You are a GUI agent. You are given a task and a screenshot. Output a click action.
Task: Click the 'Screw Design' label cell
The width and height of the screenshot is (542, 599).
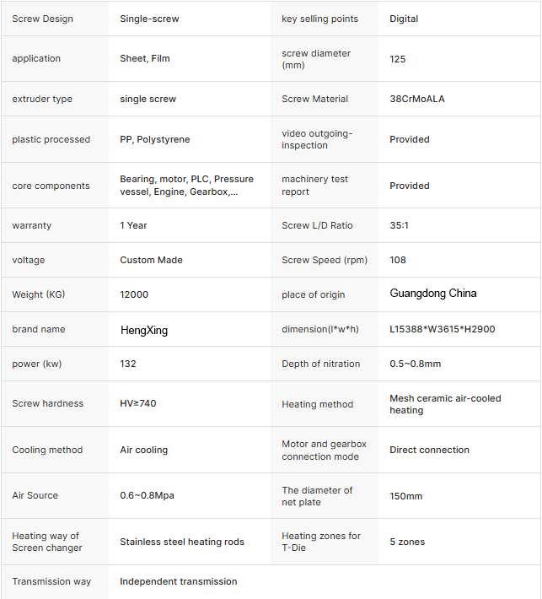[42, 19]
